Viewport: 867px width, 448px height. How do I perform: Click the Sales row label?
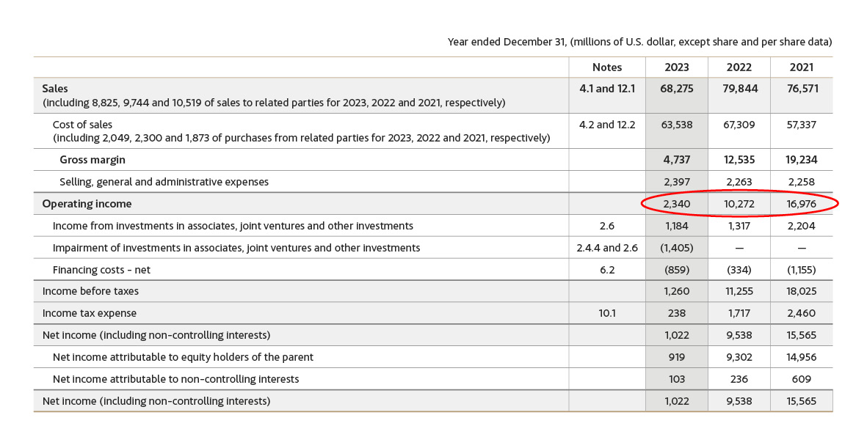point(55,89)
